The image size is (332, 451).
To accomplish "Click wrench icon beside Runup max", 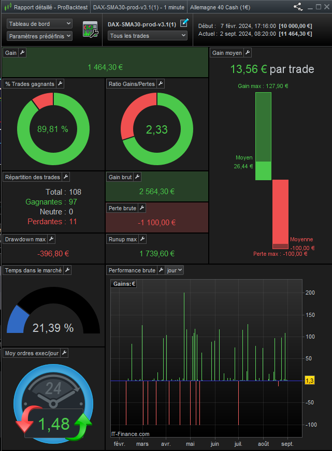I will point(142,239).
